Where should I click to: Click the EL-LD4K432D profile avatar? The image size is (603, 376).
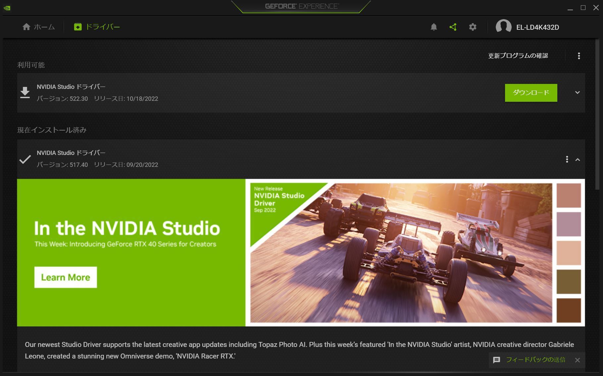(504, 27)
